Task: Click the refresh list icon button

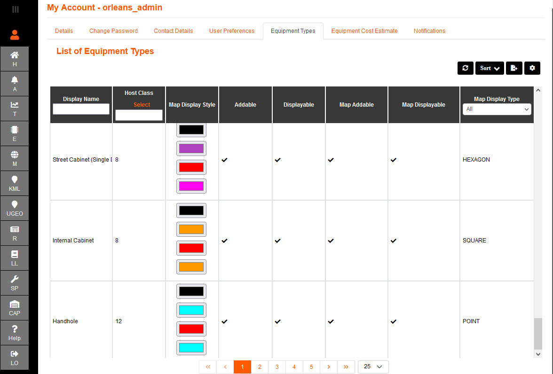Action: click(x=465, y=68)
